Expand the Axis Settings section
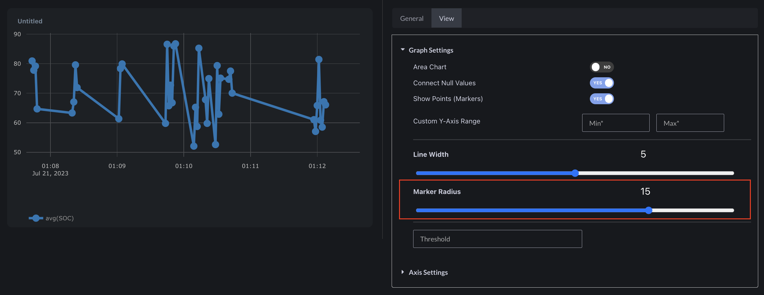 point(403,272)
